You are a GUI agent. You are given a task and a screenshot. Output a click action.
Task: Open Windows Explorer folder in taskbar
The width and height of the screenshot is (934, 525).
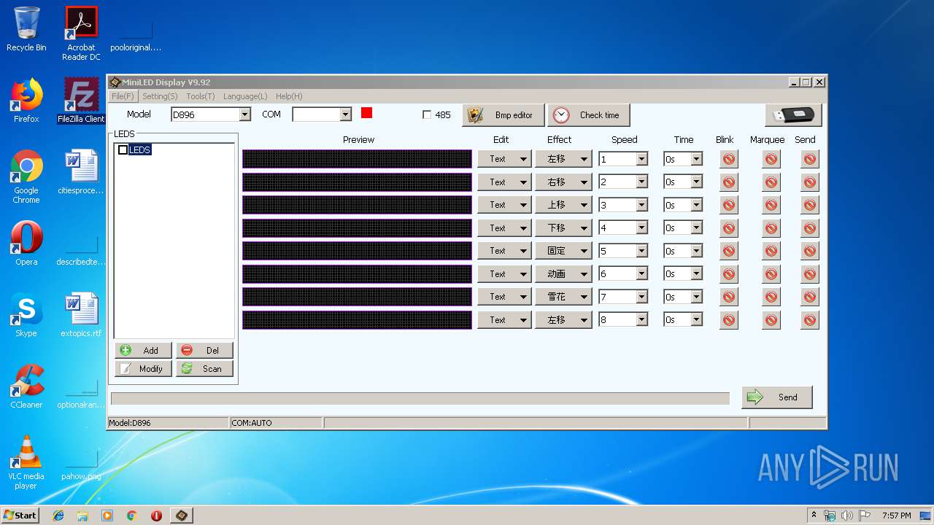(x=82, y=516)
